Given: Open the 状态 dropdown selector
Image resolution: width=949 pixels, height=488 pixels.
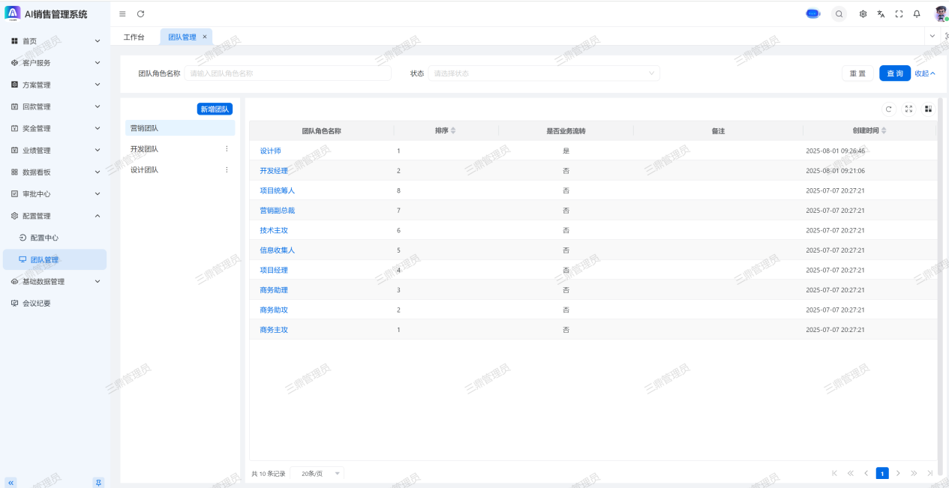Looking at the screenshot, I should [543, 73].
